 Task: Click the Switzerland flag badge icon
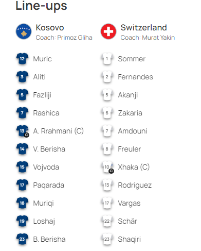coord(108,31)
